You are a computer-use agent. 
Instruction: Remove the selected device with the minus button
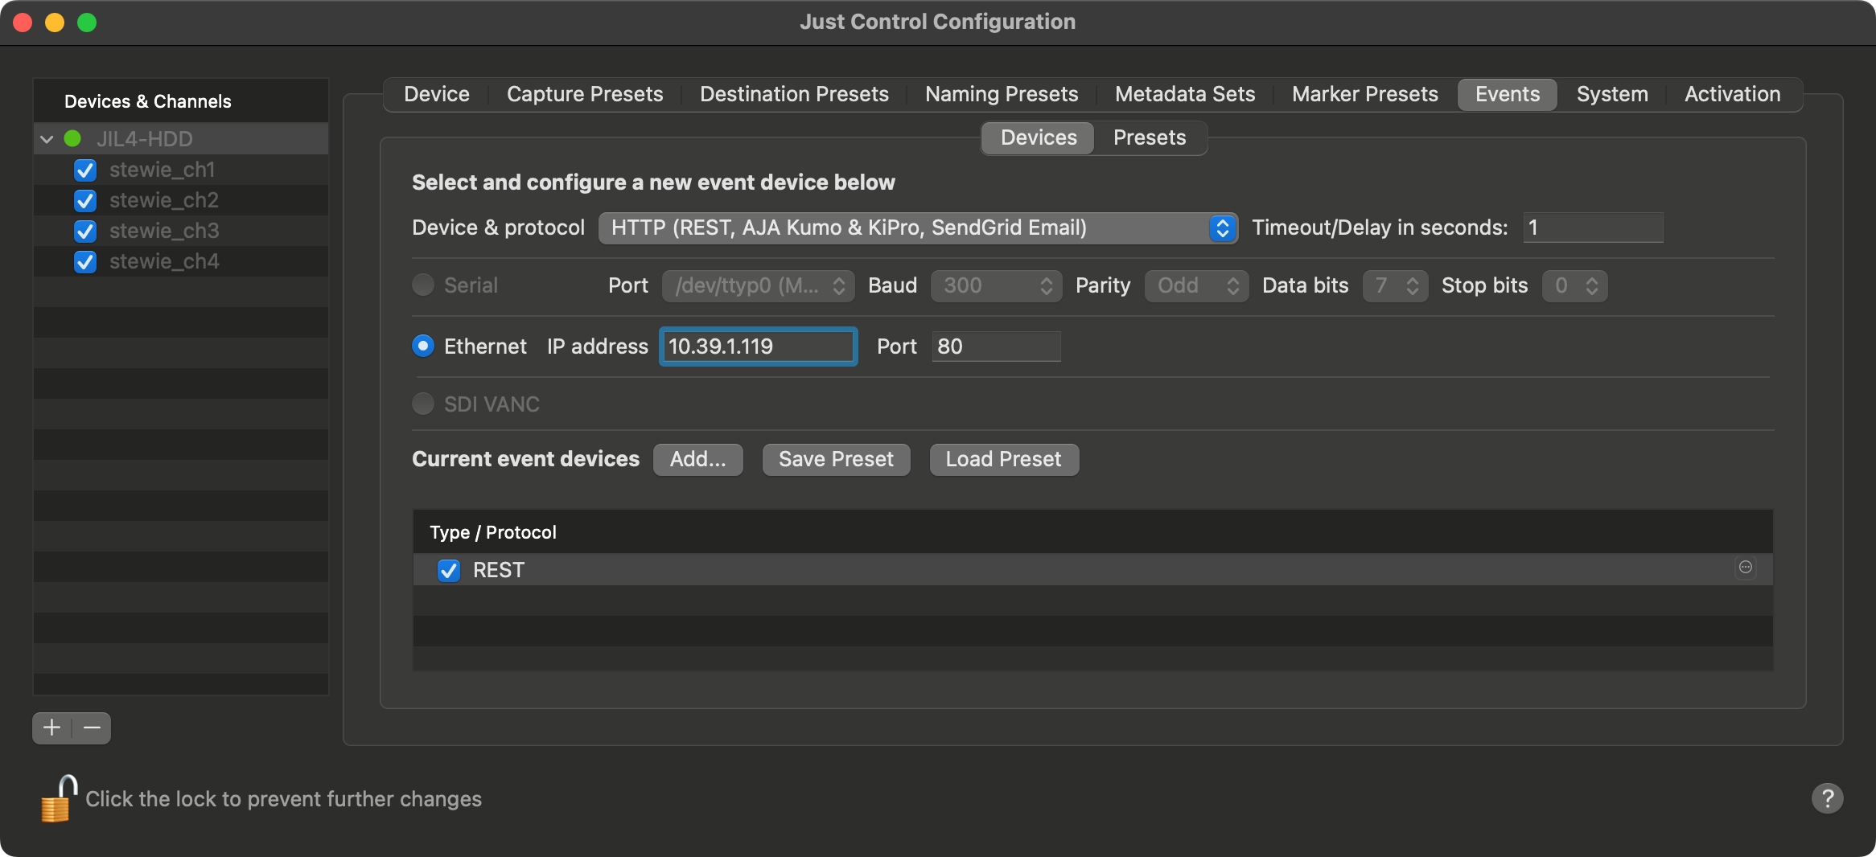coord(92,728)
